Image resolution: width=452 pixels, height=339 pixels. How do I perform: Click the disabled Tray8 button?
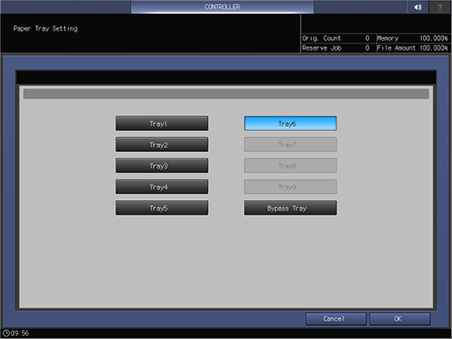pyautogui.click(x=290, y=166)
